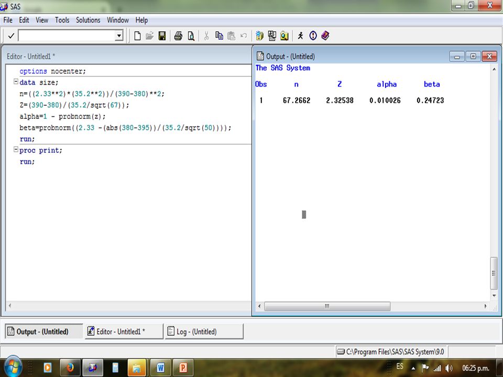Click the line beginning 'beta=probnorm'

click(x=125, y=128)
